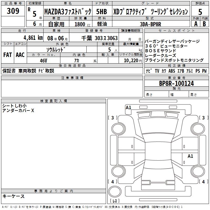The width and height of the screenshot is (210, 210).
Task: Select the A1 mark beside the right rear door
Action: tap(190, 156)
